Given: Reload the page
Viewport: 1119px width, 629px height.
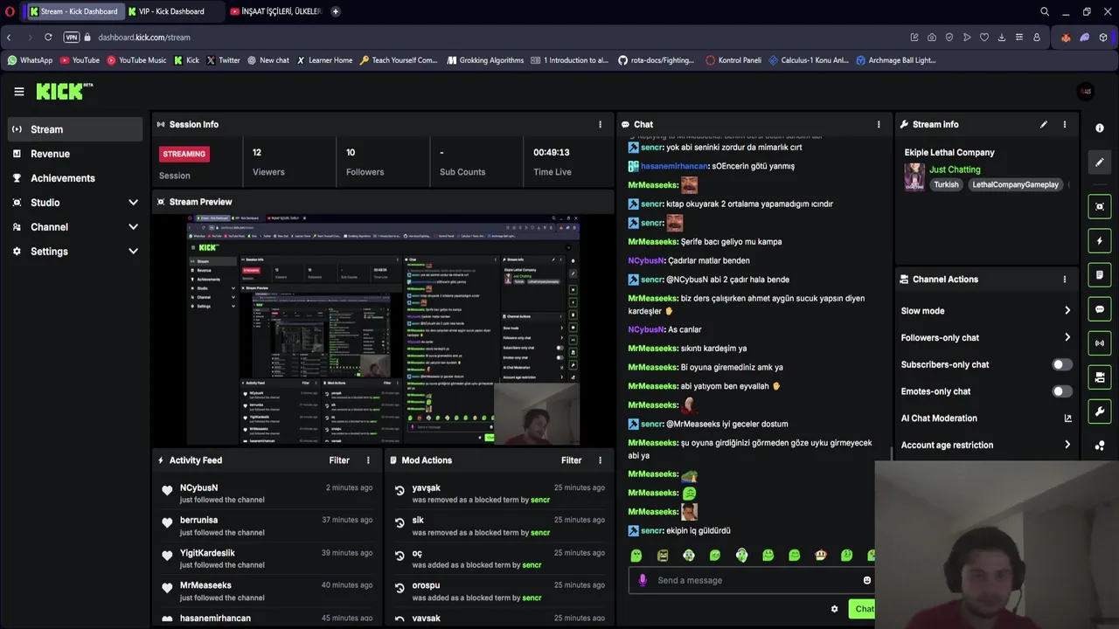Looking at the screenshot, I should point(48,38).
